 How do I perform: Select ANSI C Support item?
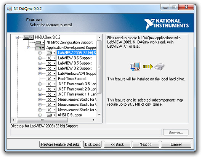(70, 115)
